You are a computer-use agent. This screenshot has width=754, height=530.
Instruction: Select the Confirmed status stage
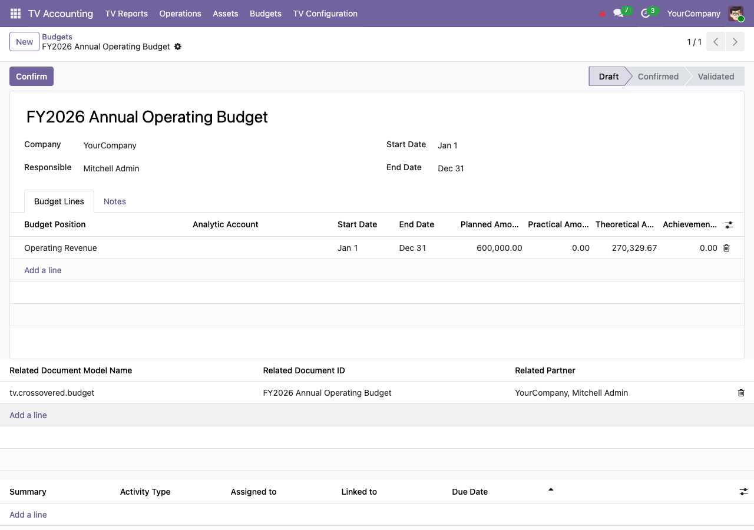pyautogui.click(x=657, y=77)
